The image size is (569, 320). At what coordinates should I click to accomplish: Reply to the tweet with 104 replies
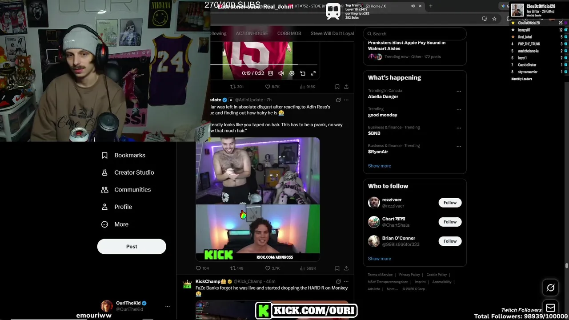coord(202,268)
